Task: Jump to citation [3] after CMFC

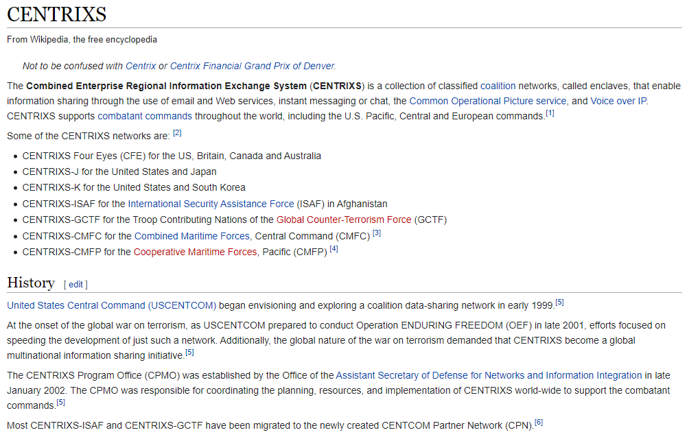Action: (x=377, y=233)
